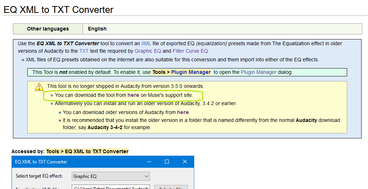This screenshot has height=189, width=368.
Task: Click the yellow warning triangle icon
Action: (39, 87)
